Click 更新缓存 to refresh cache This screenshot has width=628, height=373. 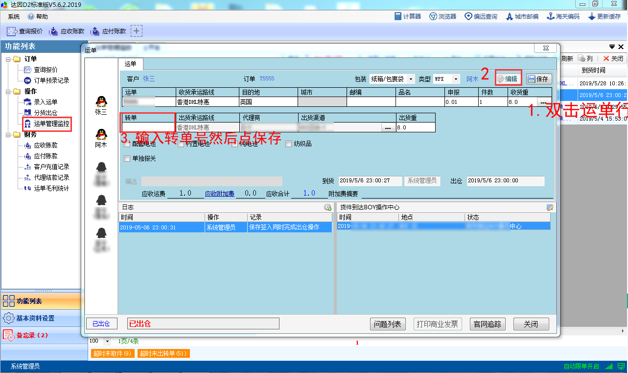tap(605, 16)
